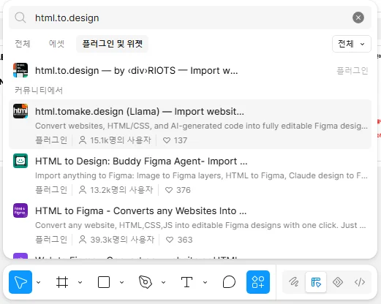Click the heart icon showing 363 likes
381x304 pixels.
(x=170, y=240)
